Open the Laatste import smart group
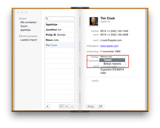This screenshot has width=160, height=128. (29, 40)
